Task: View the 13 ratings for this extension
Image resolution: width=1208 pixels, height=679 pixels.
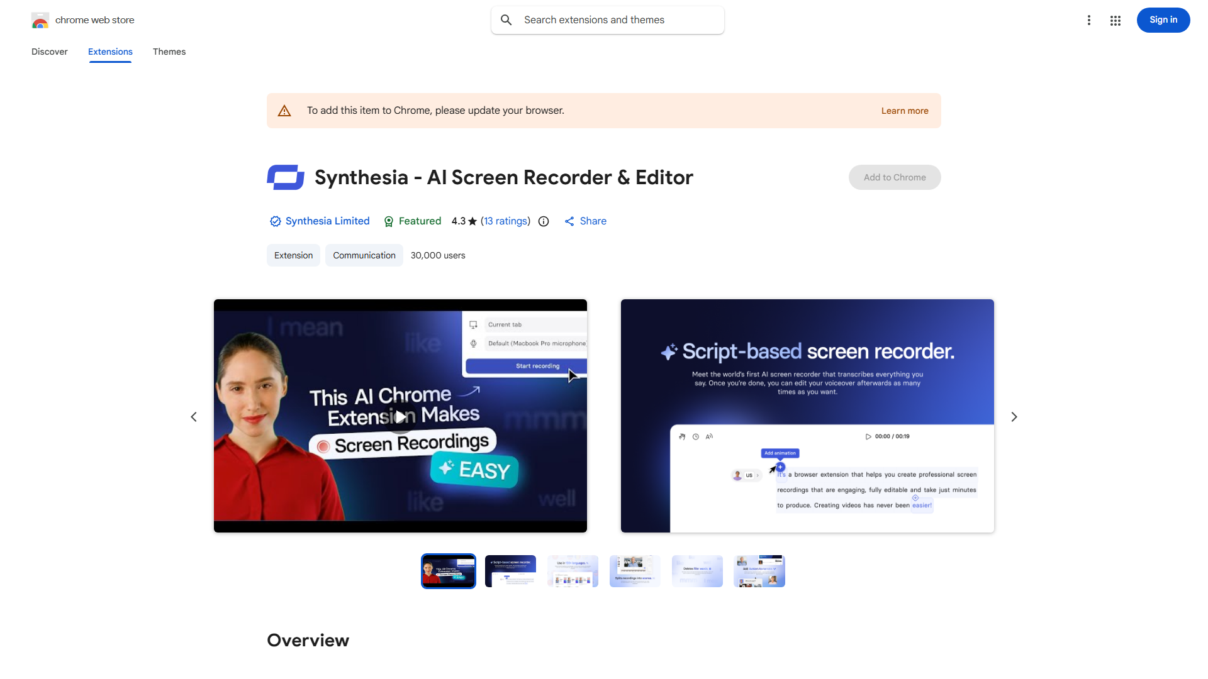Action: coord(505,221)
